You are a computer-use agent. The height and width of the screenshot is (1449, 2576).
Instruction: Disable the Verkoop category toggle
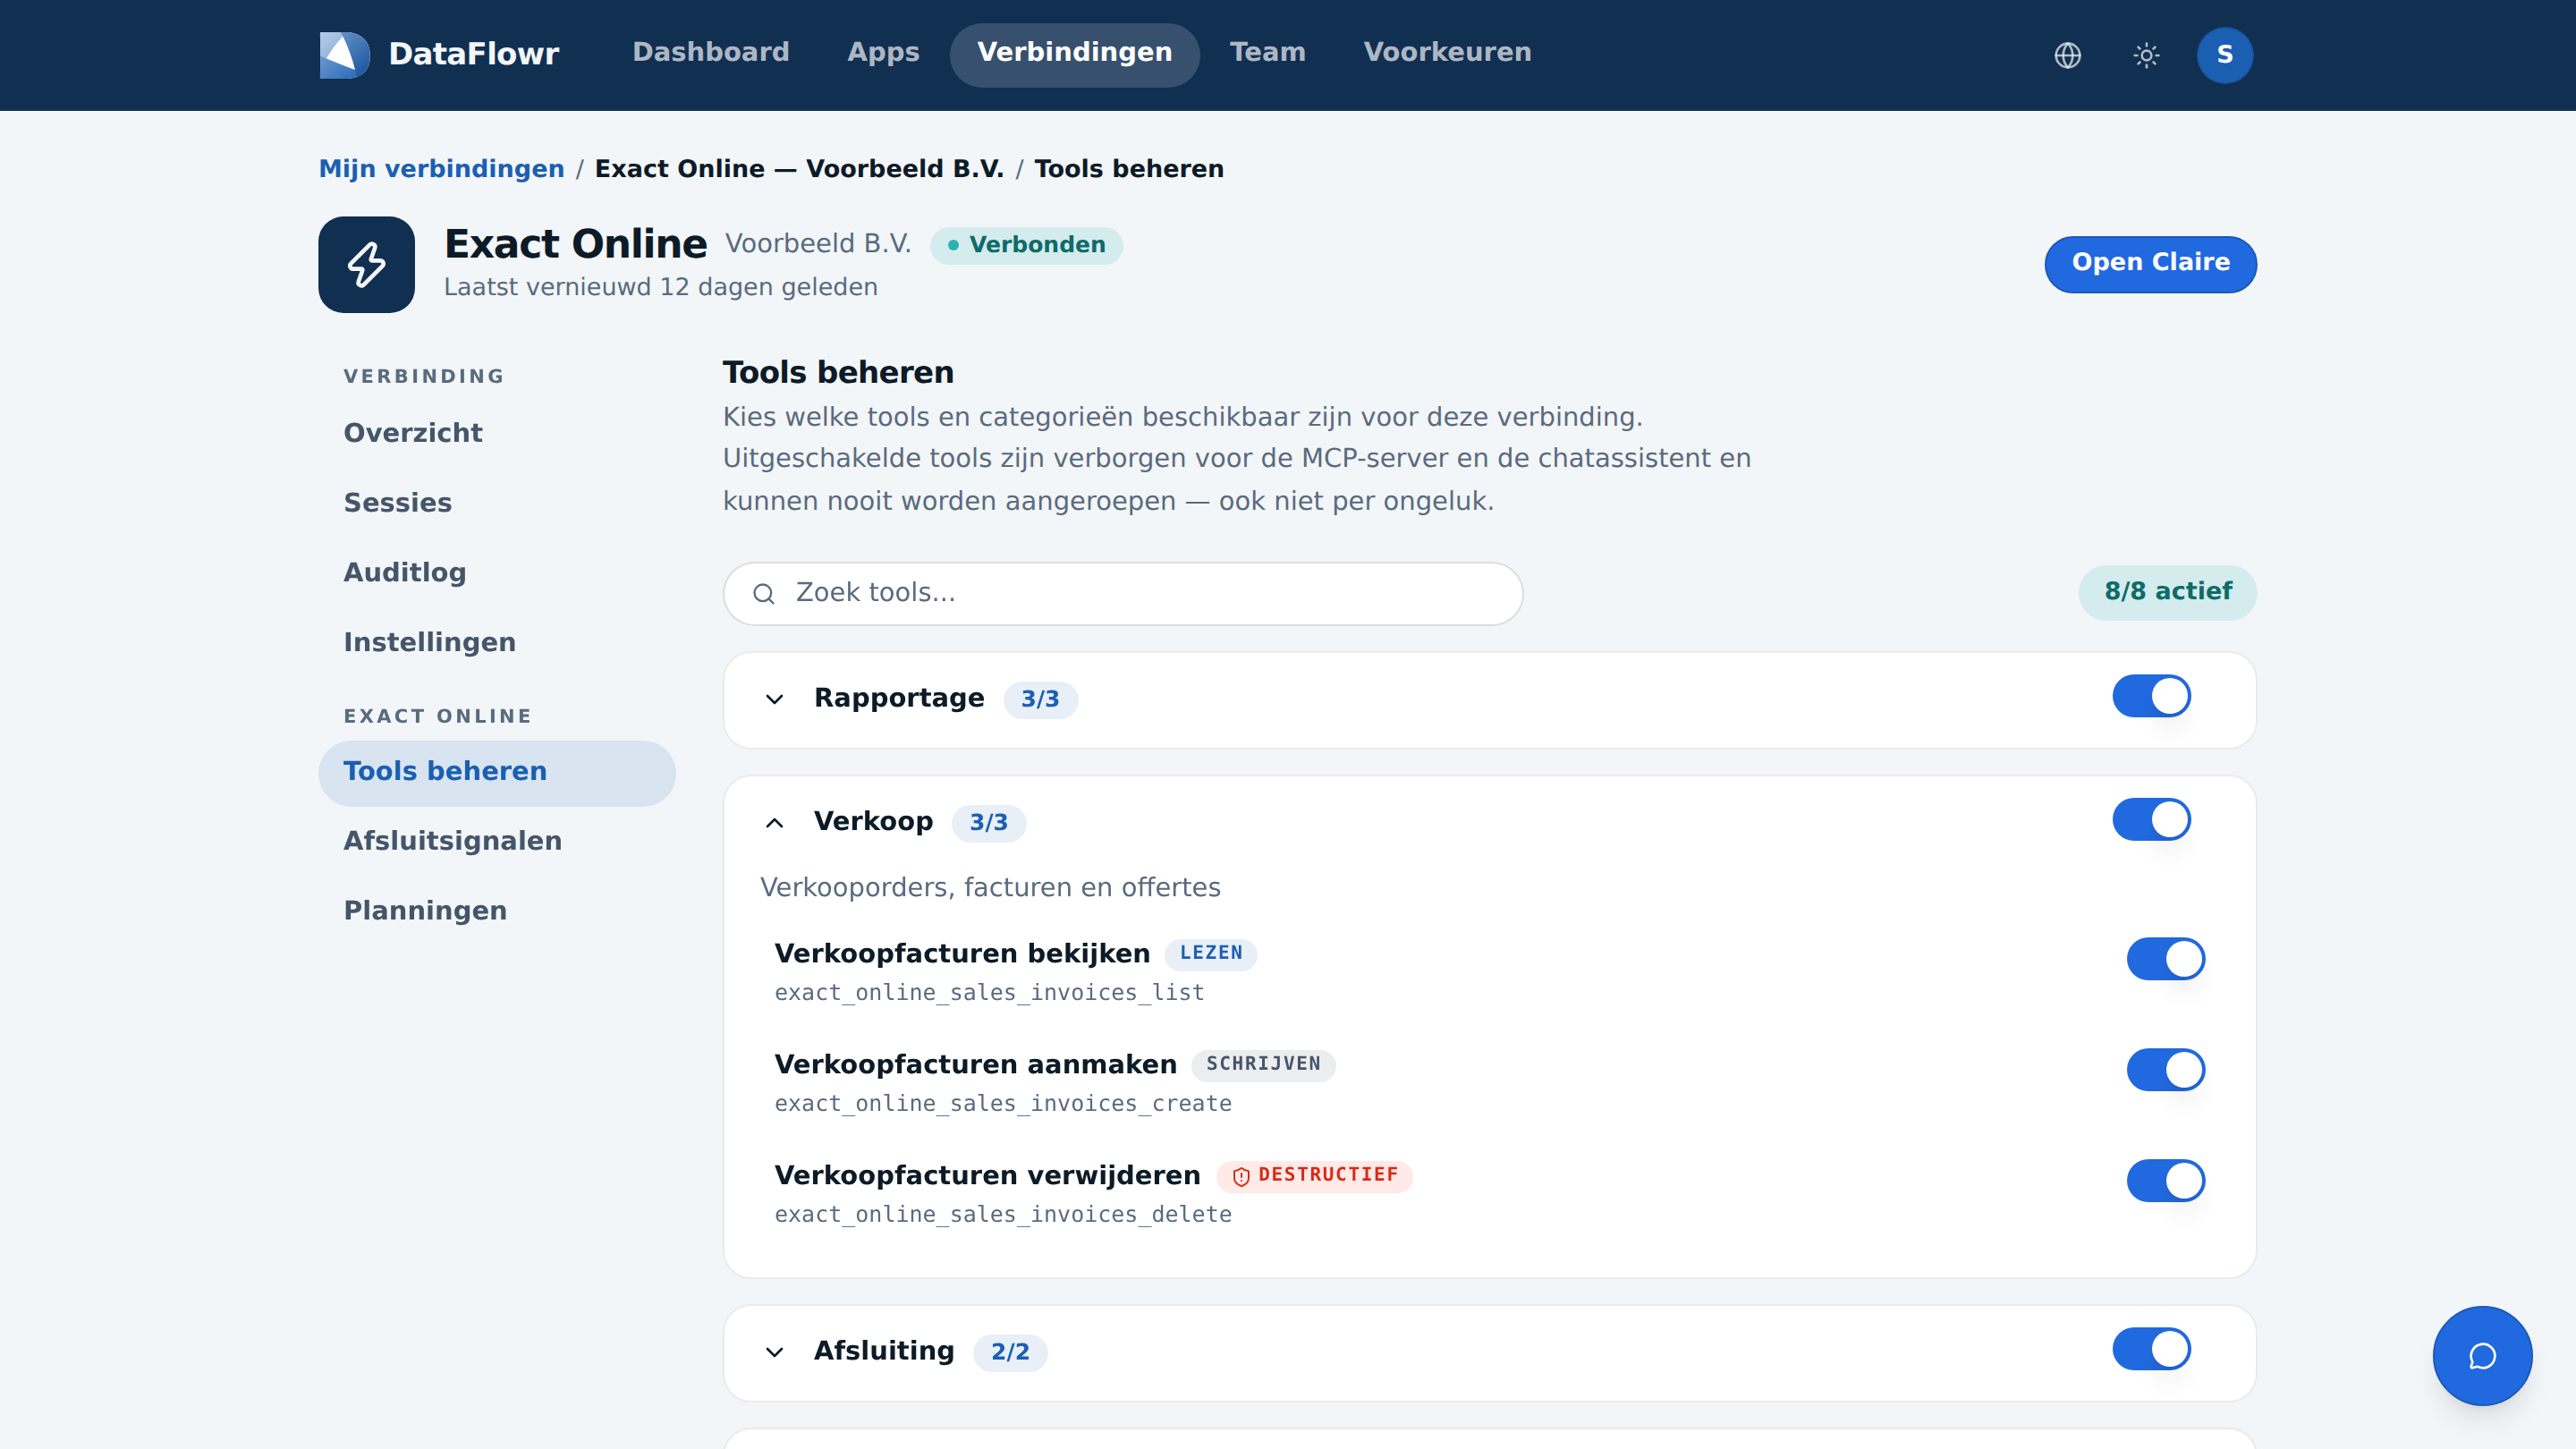coord(2151,820)
